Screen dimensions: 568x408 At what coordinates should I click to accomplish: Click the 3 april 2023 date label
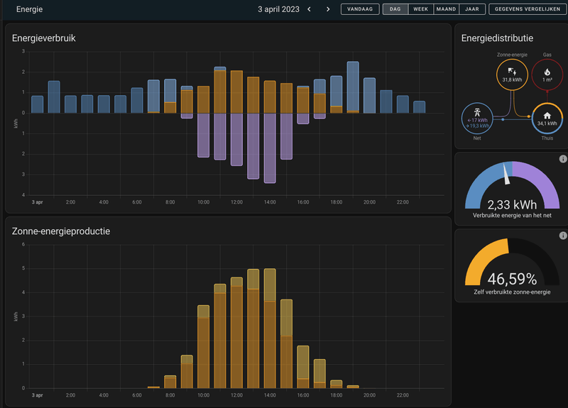click(x=278, y=9)
